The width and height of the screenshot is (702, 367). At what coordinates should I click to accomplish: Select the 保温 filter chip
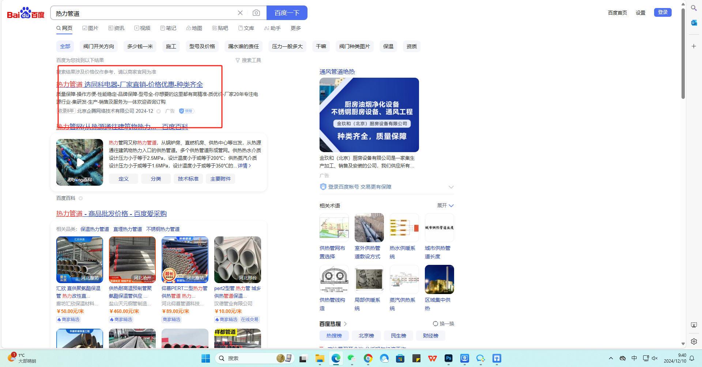click(388, 46)
